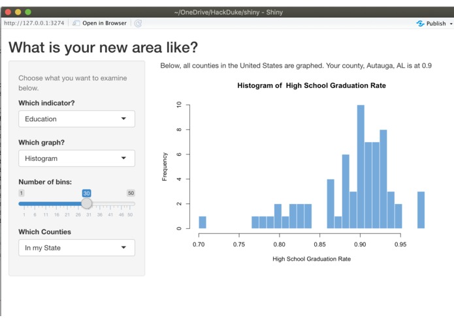Click the Histogram of High School Graduation Rate title

[x=312, y=85]
